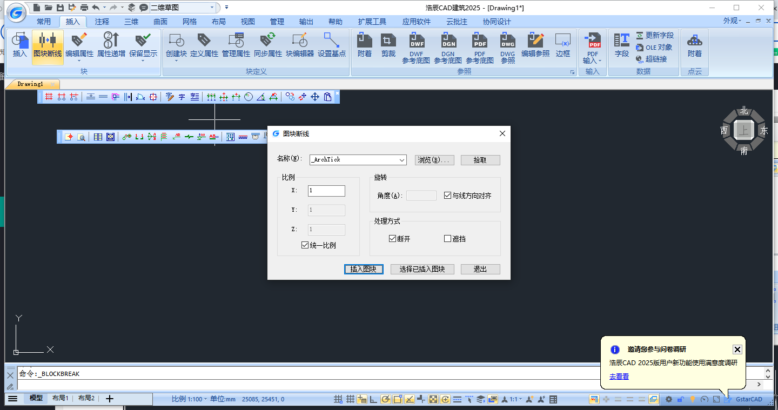The image size is (778, 410).
Task: Switch to the 注释 ribbon tab
Action: (x=102, y=22)
